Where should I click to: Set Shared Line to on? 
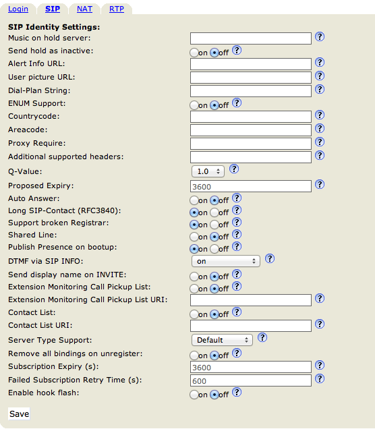tap(194, 237)
